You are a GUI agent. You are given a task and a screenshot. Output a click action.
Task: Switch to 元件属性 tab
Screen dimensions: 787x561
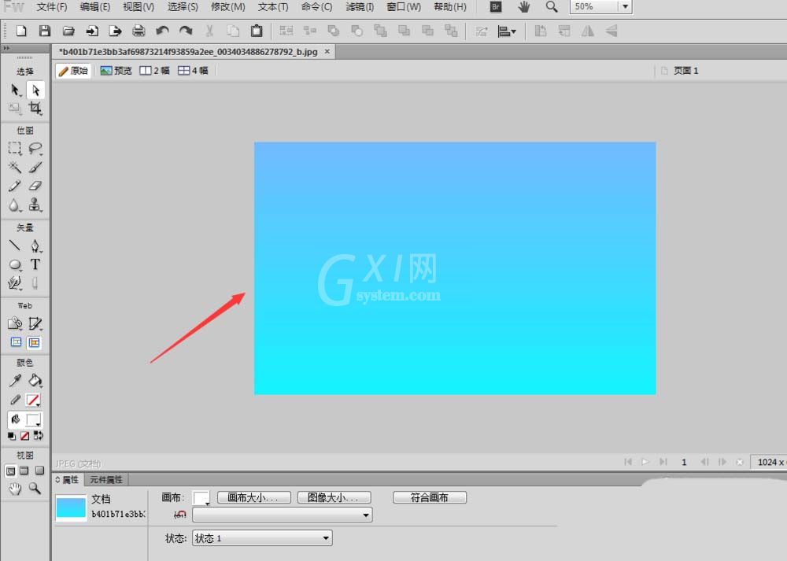click(x=106, y=480)
